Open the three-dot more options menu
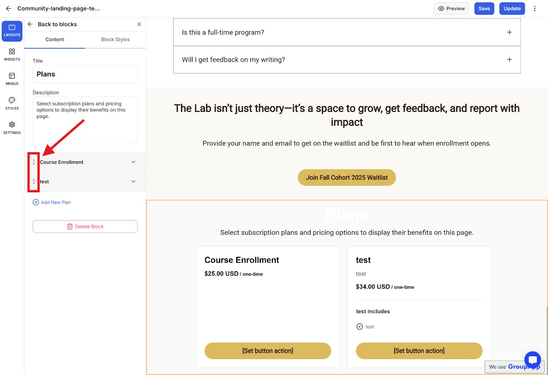 point(535,9)
